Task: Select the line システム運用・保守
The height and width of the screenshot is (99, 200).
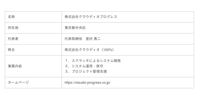Action: point(87,66)
